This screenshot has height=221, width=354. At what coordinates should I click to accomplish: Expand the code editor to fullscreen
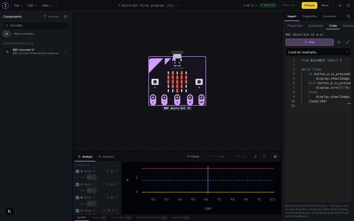[347, 42]
